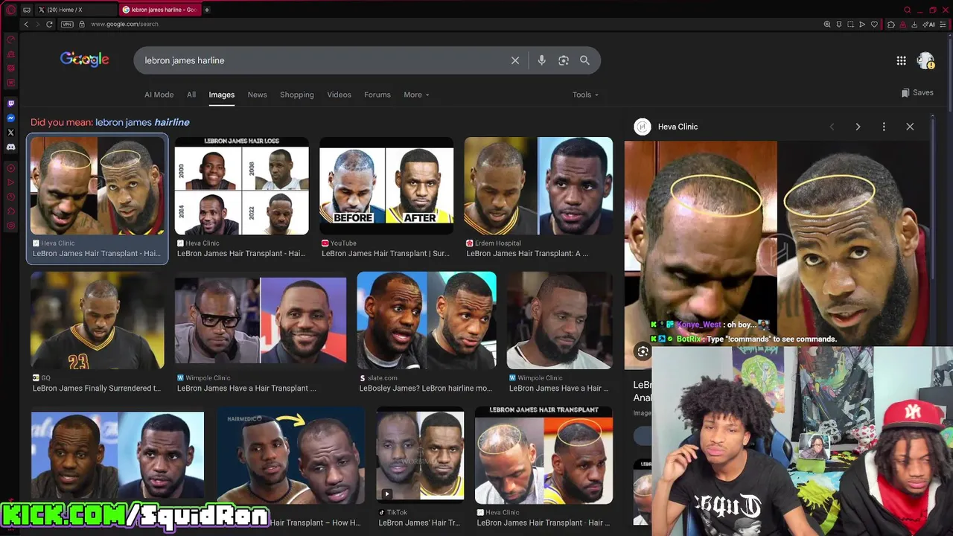
Task: Open the Hairmedico arrow comparison thumbnail
Action: click(x=291, y=456)
